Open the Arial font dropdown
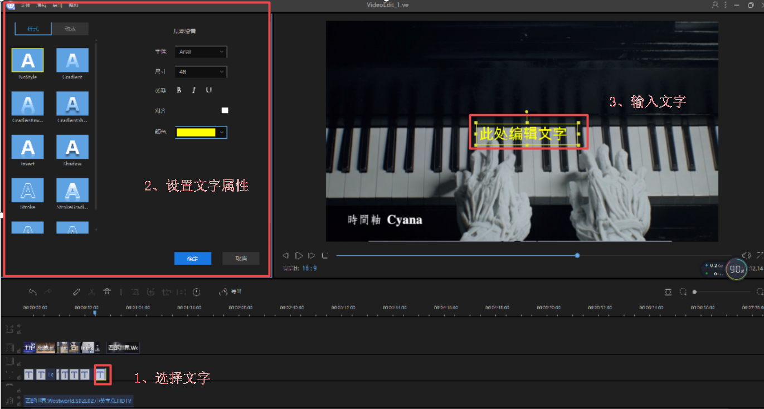 tap(201, 52)
